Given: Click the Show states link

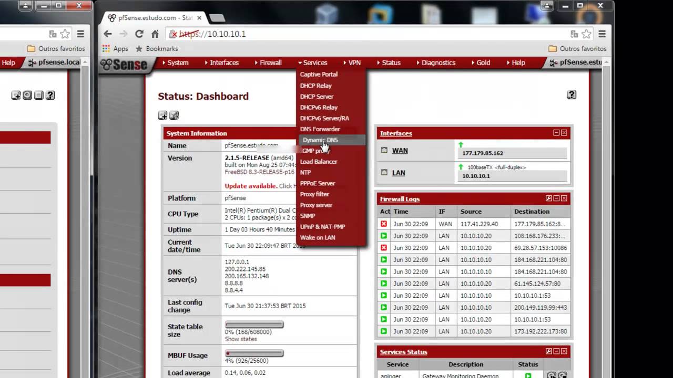Looking at the screenshot, I should coord(241,339).
